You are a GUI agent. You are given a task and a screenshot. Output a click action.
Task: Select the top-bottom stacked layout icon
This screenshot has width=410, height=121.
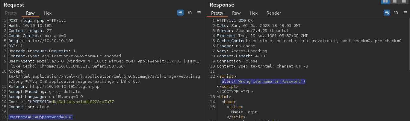(395, 1)
